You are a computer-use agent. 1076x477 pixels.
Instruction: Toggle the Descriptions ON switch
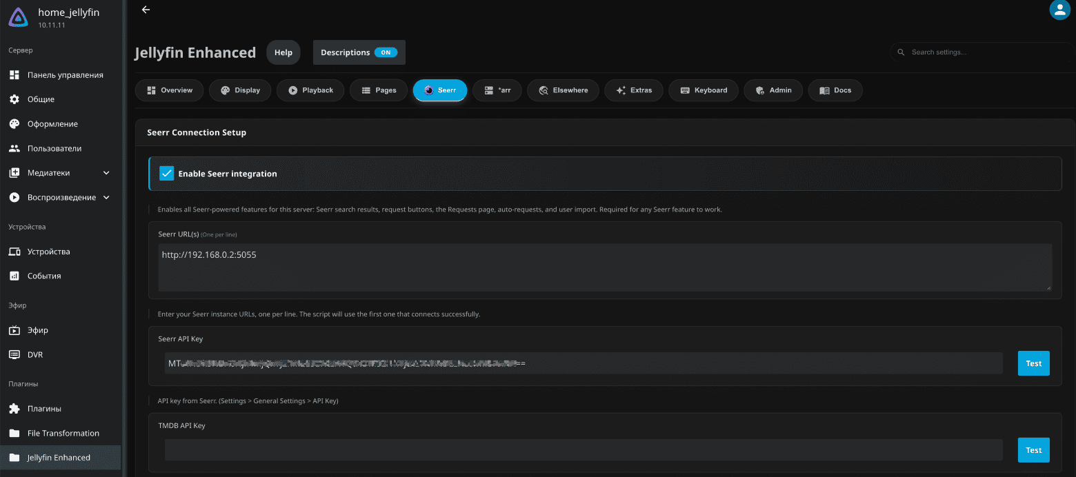(x=386, y=52)
